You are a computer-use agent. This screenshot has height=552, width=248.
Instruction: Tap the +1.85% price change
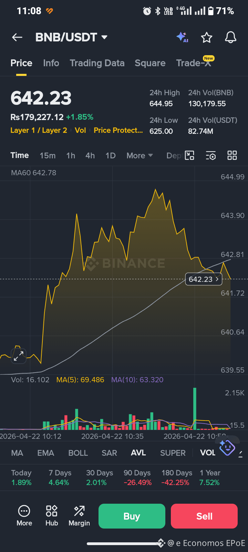[80, 117]
